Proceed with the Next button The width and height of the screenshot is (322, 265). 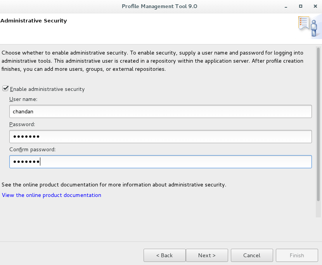pos(207,255)
